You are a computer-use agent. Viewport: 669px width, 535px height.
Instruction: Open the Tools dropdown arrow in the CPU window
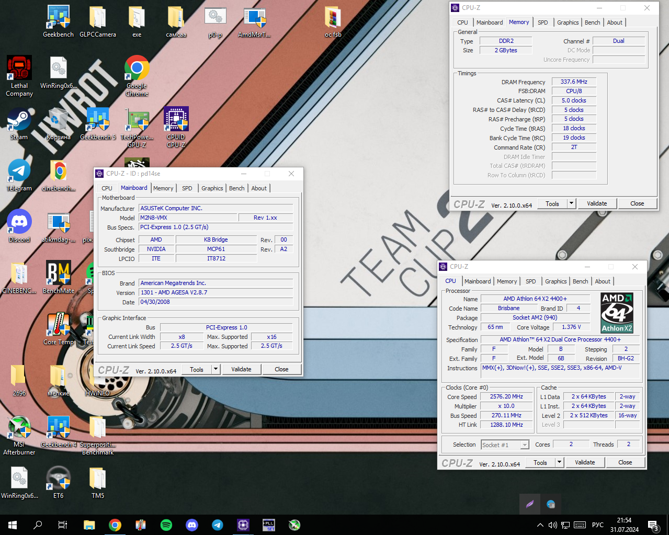tap(559, 462)
